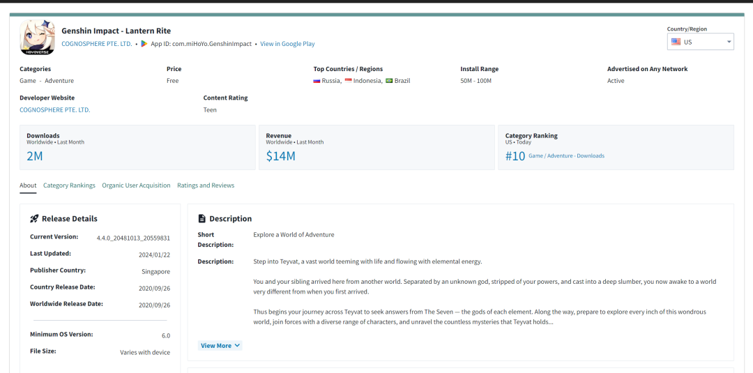Screen dimensions: 753x373
Task: Click the 2M downloads value
Action: [x=35, y=156]
